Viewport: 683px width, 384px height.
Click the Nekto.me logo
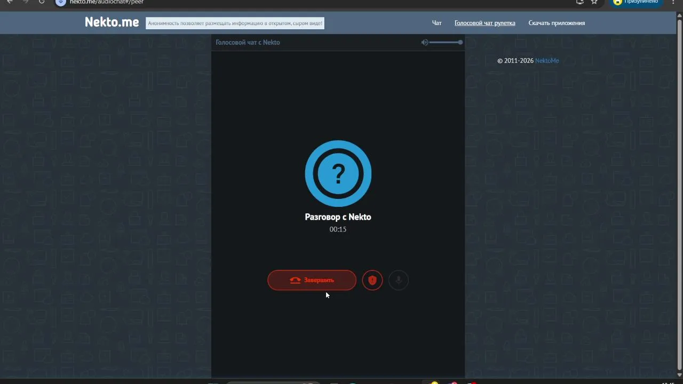point(112,22)
